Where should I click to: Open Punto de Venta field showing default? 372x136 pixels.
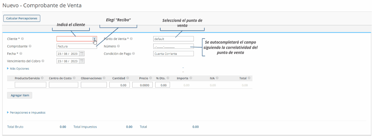coord(173,39)
